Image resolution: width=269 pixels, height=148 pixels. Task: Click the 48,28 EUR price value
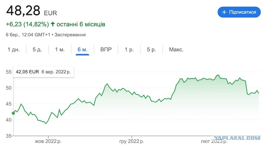tap(32, 11)
